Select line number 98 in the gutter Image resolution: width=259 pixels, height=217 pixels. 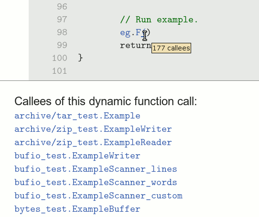click(62, 32)
